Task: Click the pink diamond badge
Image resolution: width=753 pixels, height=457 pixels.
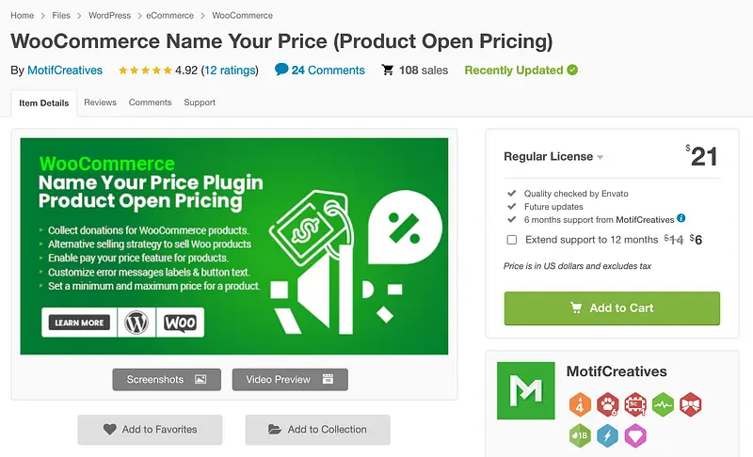Action: (635, 435)
